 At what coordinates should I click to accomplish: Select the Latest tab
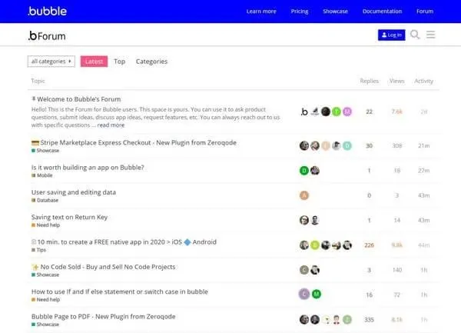pyautogui.click(x=94, y=62)
